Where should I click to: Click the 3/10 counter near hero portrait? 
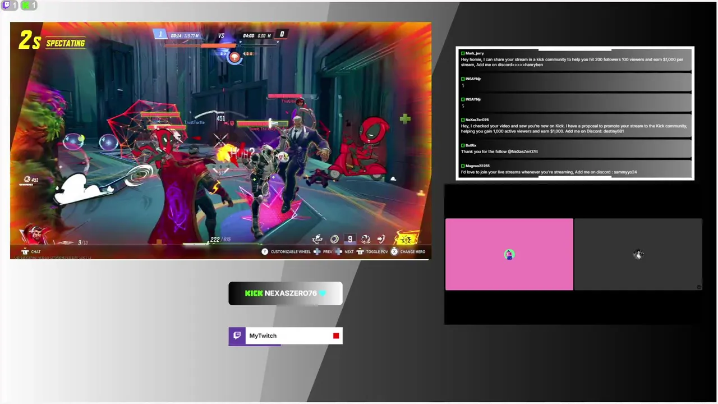83,242
